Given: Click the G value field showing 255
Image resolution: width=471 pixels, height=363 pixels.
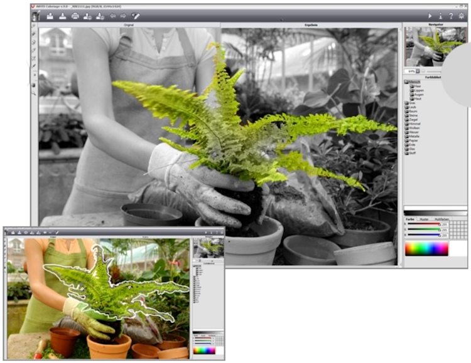Looking at the screenshot, I should click(445, 230).
